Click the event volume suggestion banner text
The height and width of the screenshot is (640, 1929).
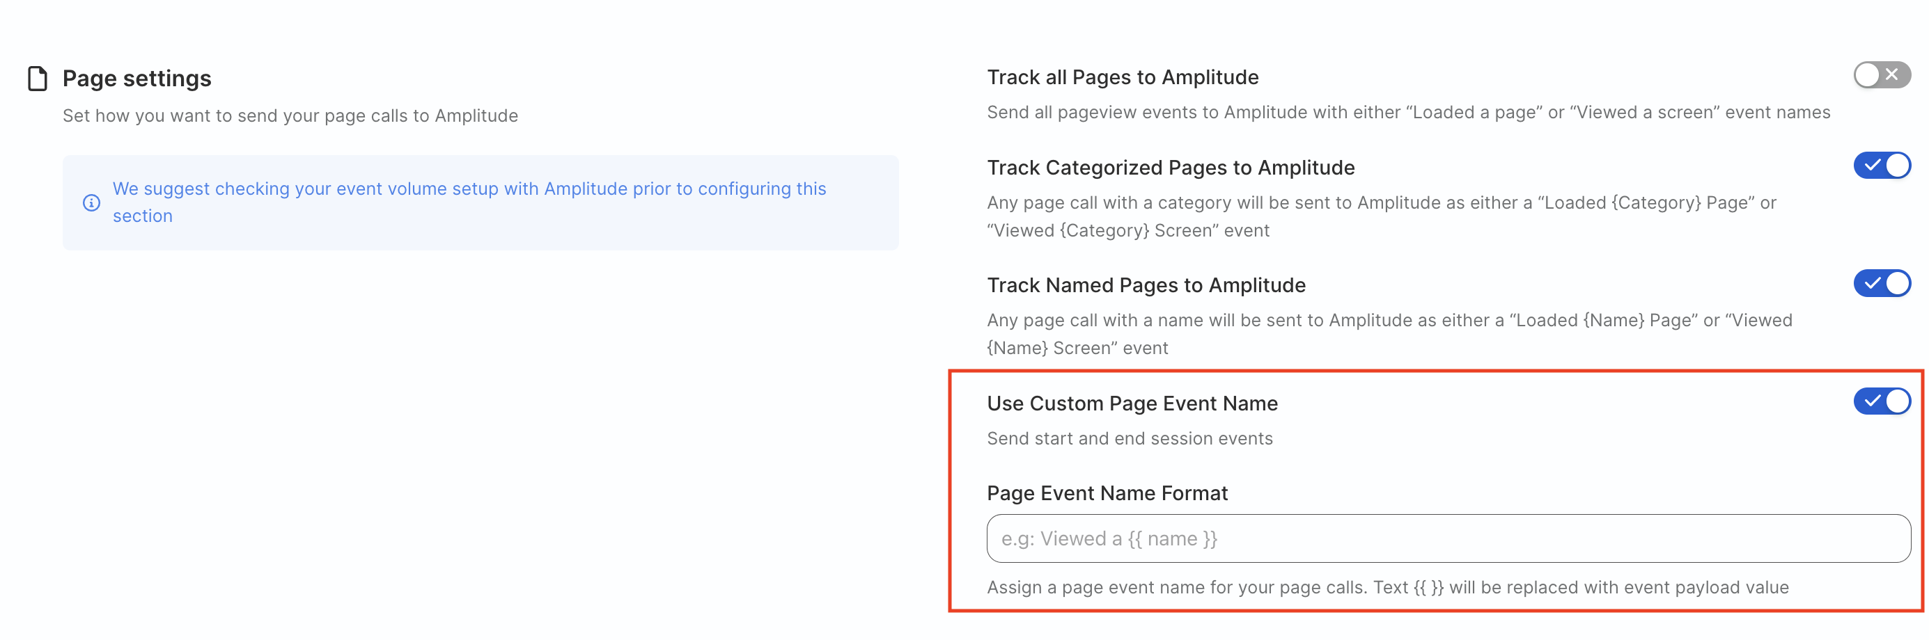(x=469, y=202)
